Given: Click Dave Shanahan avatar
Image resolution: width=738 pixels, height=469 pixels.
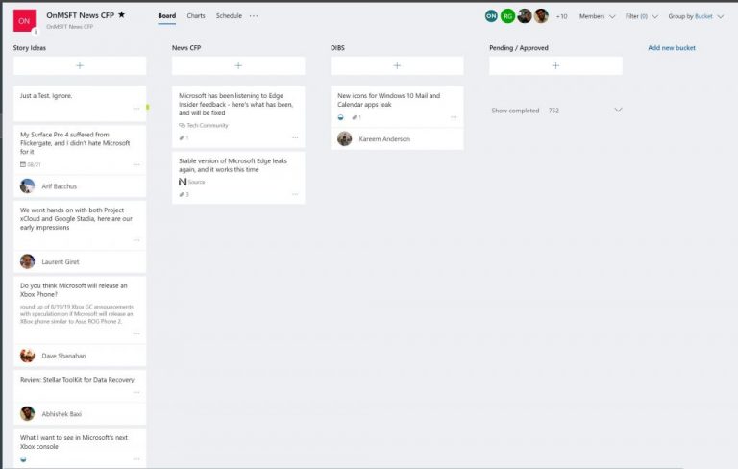Looking at the screenshot, I should (27, 356).
